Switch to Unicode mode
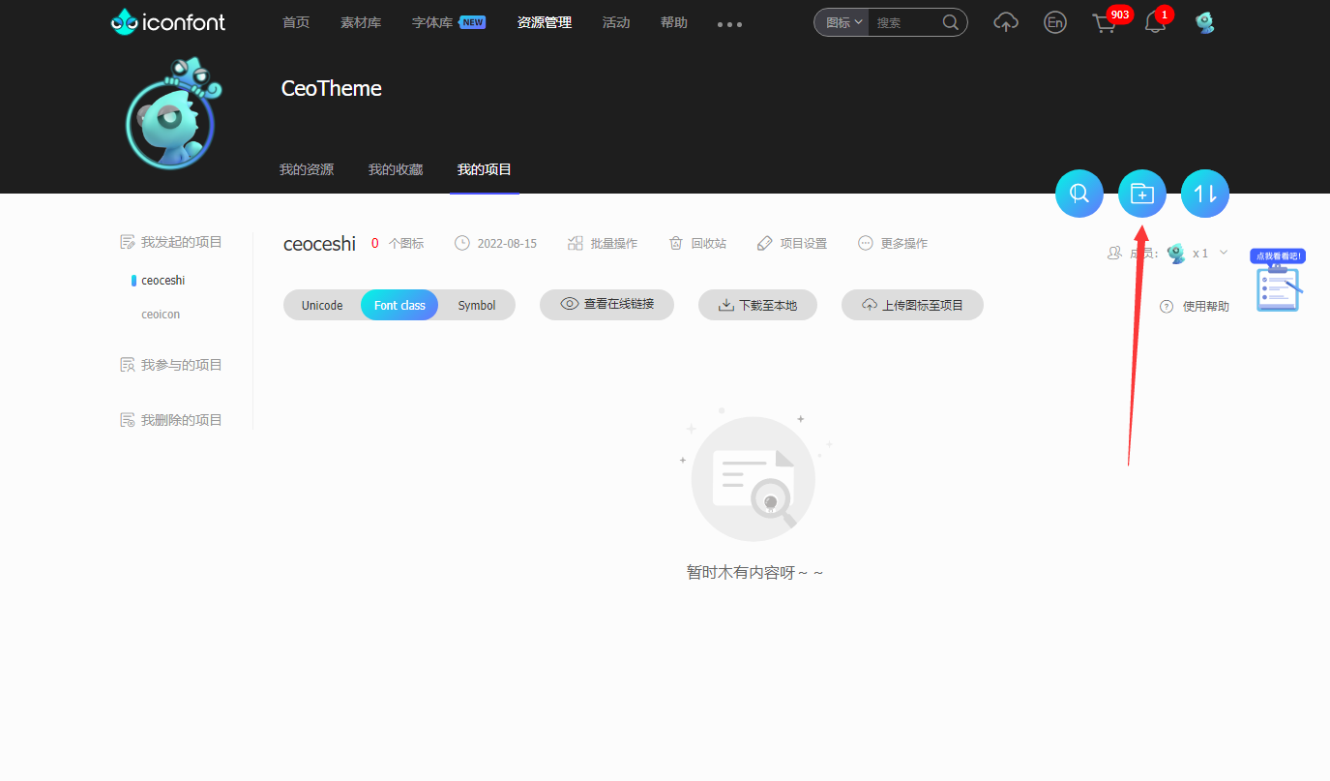 tap(322, 305)
